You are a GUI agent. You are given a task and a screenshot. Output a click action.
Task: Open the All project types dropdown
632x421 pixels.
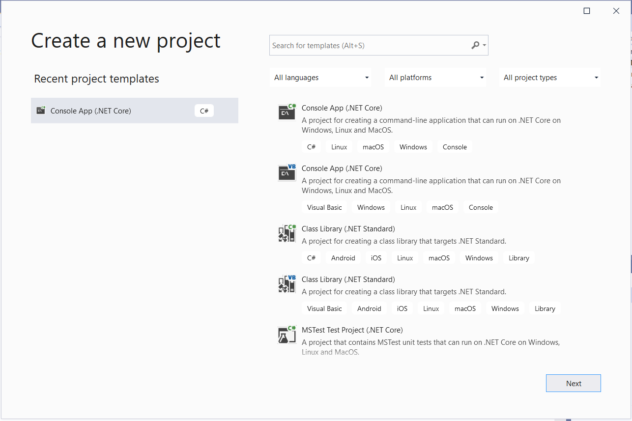click(x=550, y=78)
